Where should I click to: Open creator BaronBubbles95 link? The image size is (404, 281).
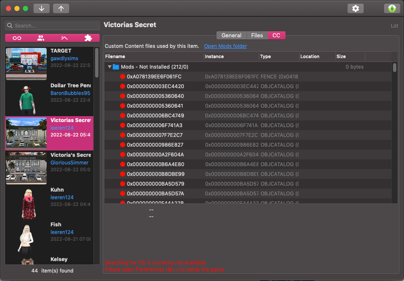70,93
